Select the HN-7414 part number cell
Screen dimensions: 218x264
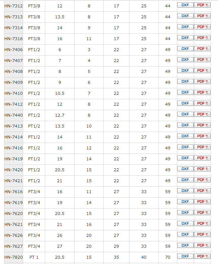(x=14, y=137)
